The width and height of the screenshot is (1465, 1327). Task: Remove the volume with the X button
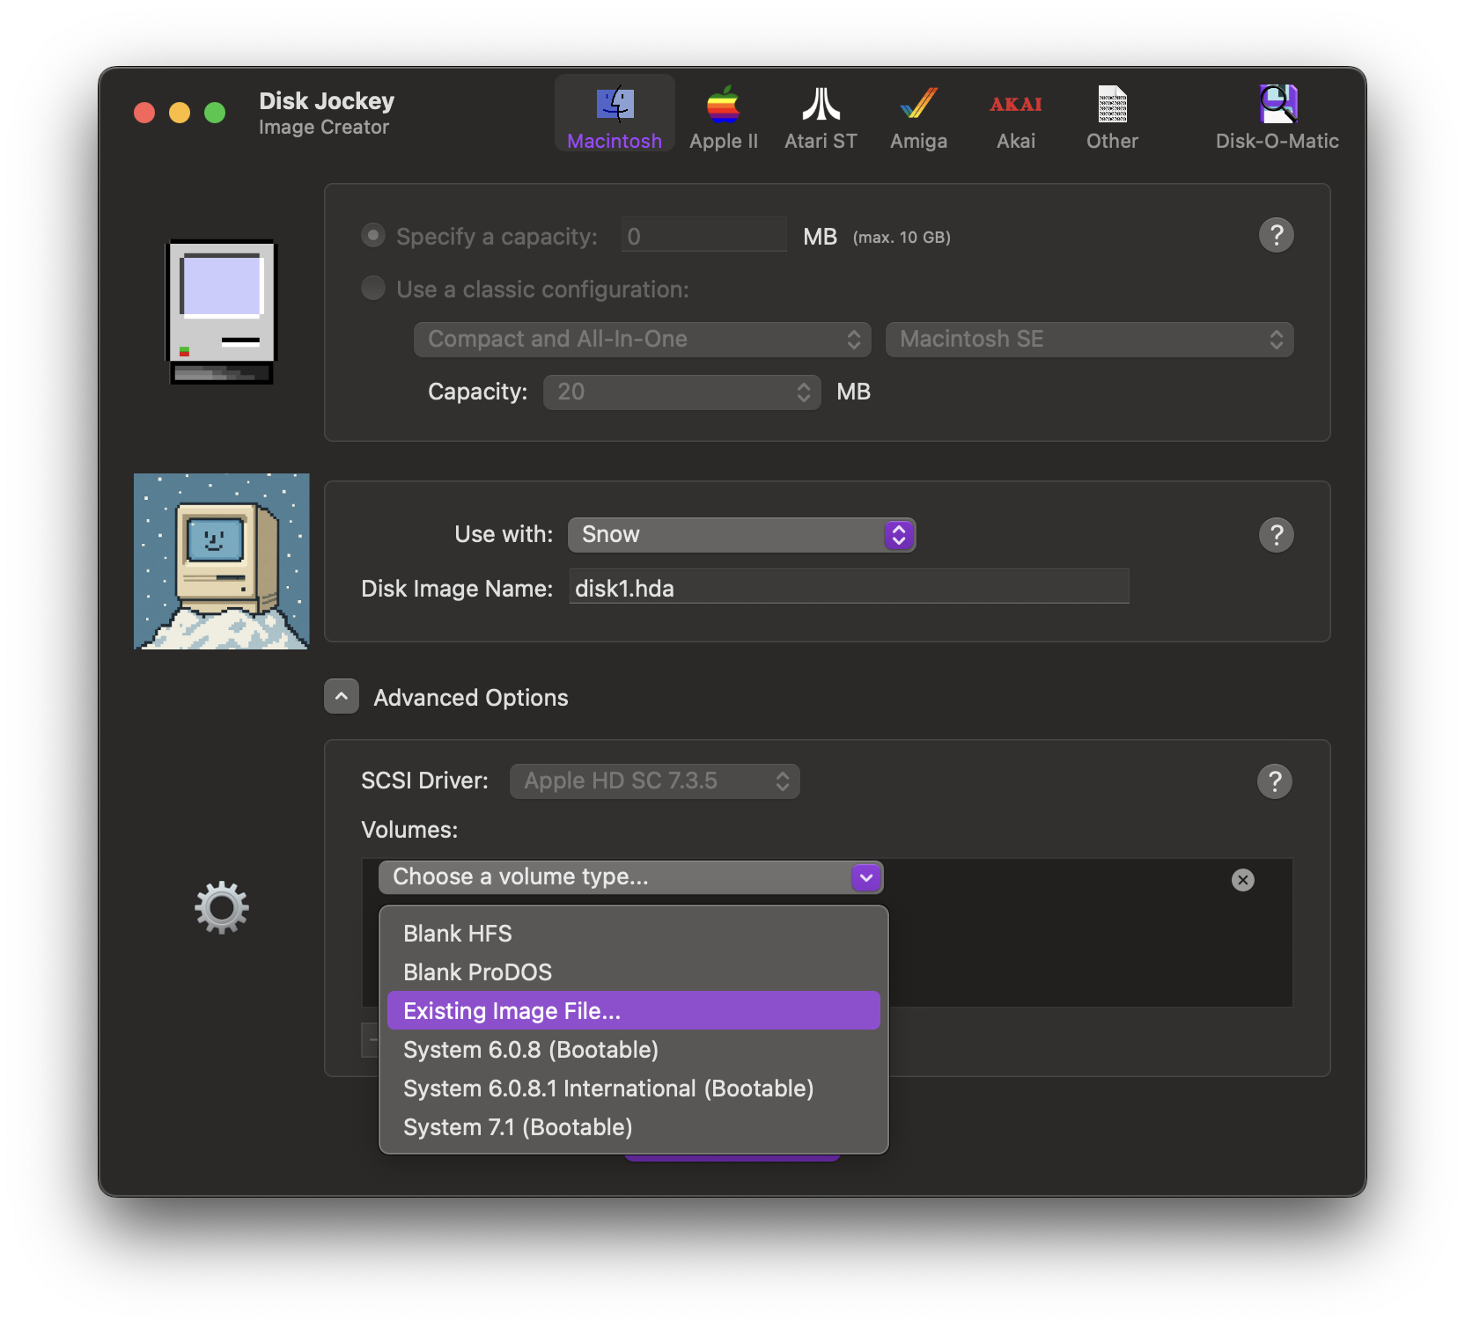point(1242,879)
